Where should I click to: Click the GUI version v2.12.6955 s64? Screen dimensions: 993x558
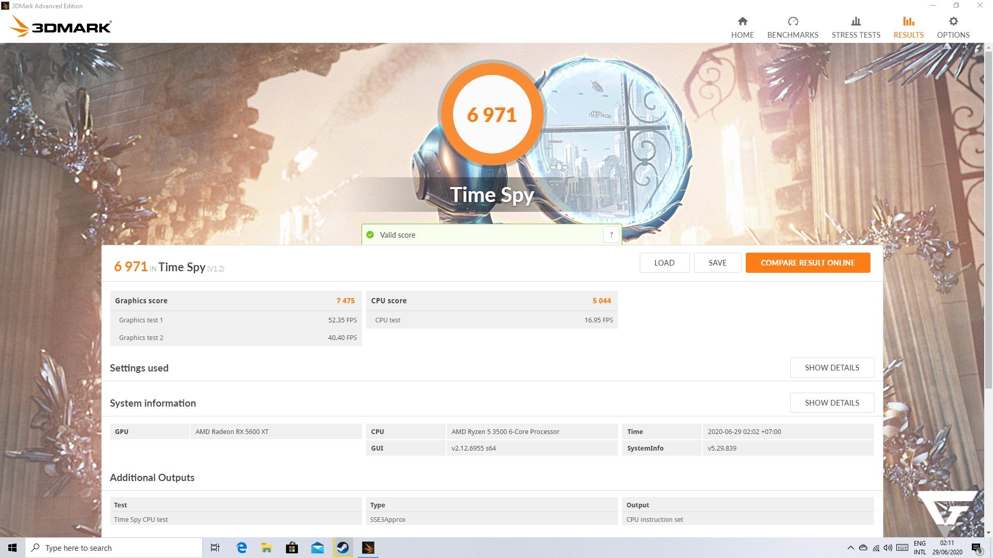click(473, 448)
